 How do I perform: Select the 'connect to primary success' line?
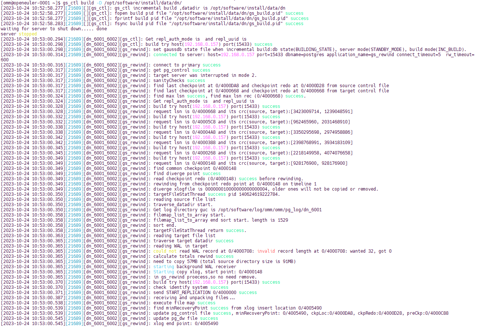click(111, 65)
